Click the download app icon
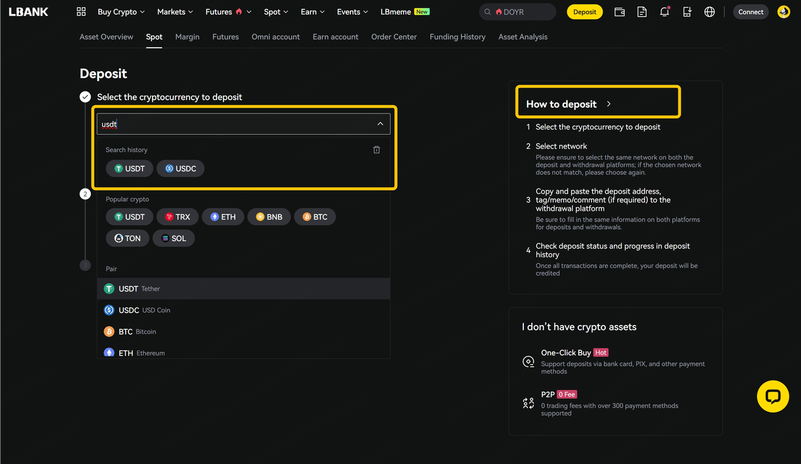The width and height of the screenshot is (801, 464). pyautogui.click(x=687, y=12)
